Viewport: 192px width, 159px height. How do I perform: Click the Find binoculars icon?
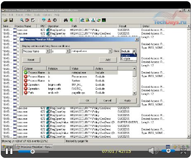[66, 20]
